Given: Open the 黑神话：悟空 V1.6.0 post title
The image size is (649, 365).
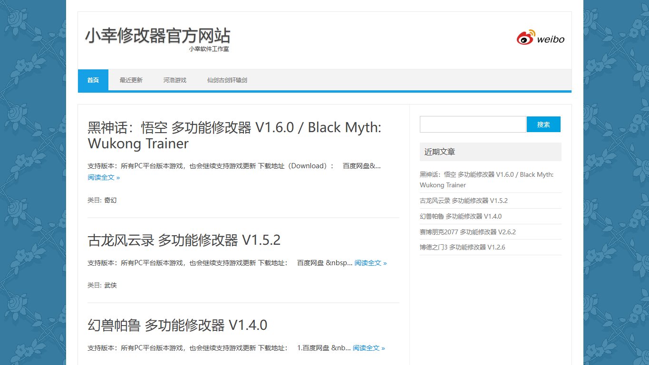Looking at the screenshot, I should click(234, 135).
